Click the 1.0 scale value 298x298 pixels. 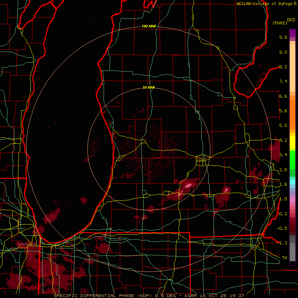pos(283,199)
